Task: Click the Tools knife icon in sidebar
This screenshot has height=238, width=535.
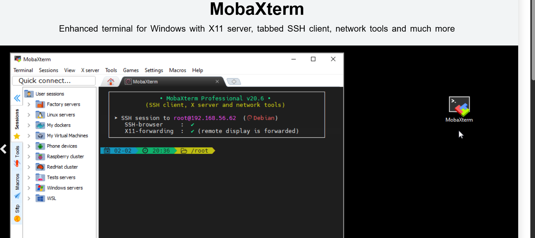Action: point(17,163)
